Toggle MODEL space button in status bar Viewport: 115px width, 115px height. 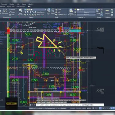pyautogui.click(x=89, y=108)
